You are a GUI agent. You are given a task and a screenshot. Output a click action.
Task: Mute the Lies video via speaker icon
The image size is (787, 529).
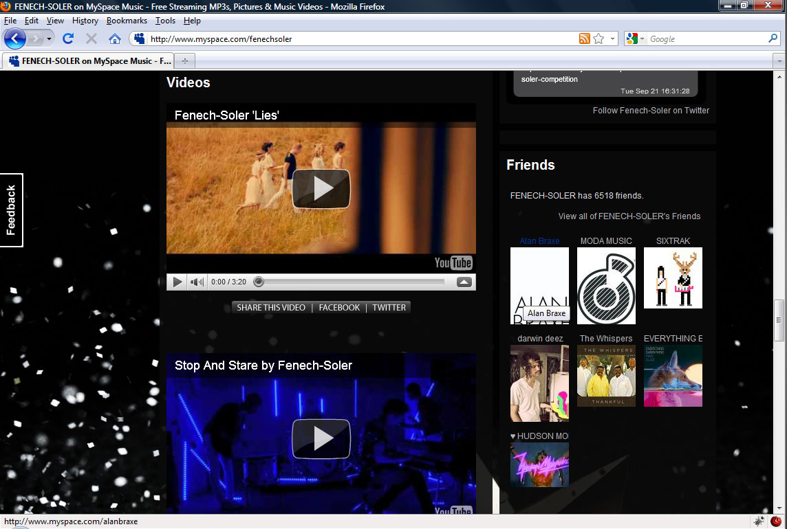pos(197,282)
